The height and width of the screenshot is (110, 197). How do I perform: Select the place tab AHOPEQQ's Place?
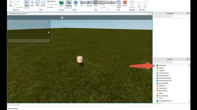[x=18, y=14]
